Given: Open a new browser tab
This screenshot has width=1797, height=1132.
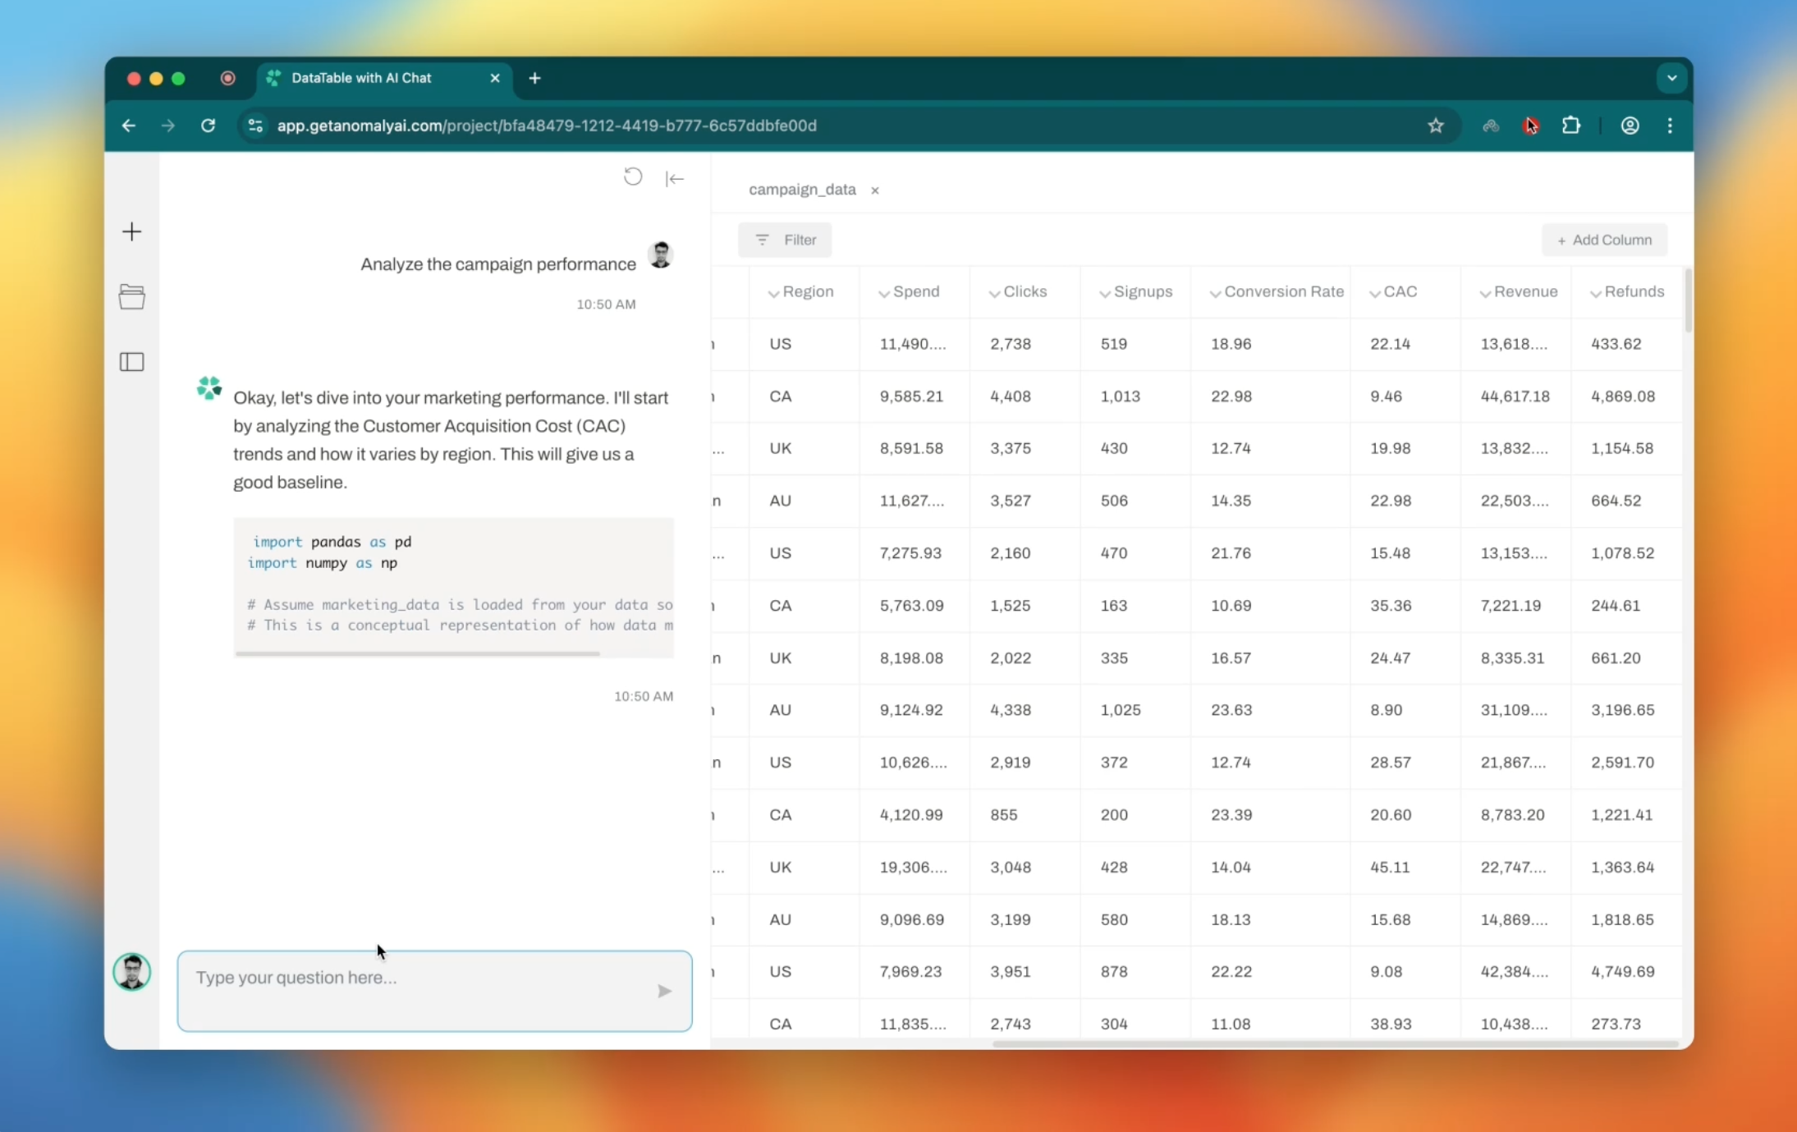Looking at the screenshot, I should (x=534, y=78).
